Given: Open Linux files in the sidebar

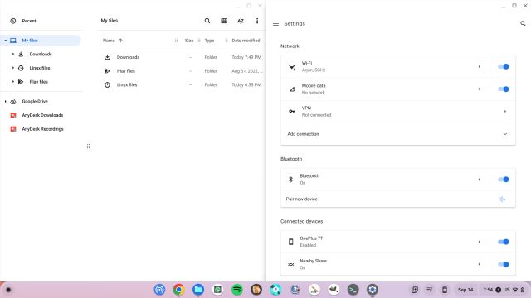Looking at the screenshot, I should [x=41, y=68].
